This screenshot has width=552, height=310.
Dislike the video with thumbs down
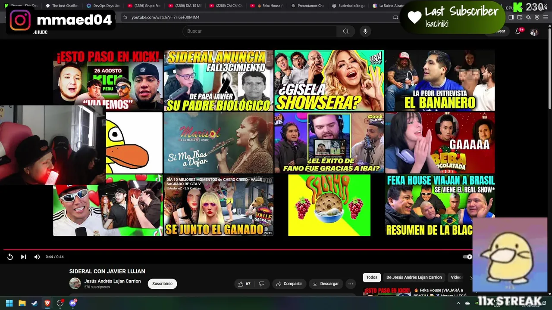tap(261, 284)
